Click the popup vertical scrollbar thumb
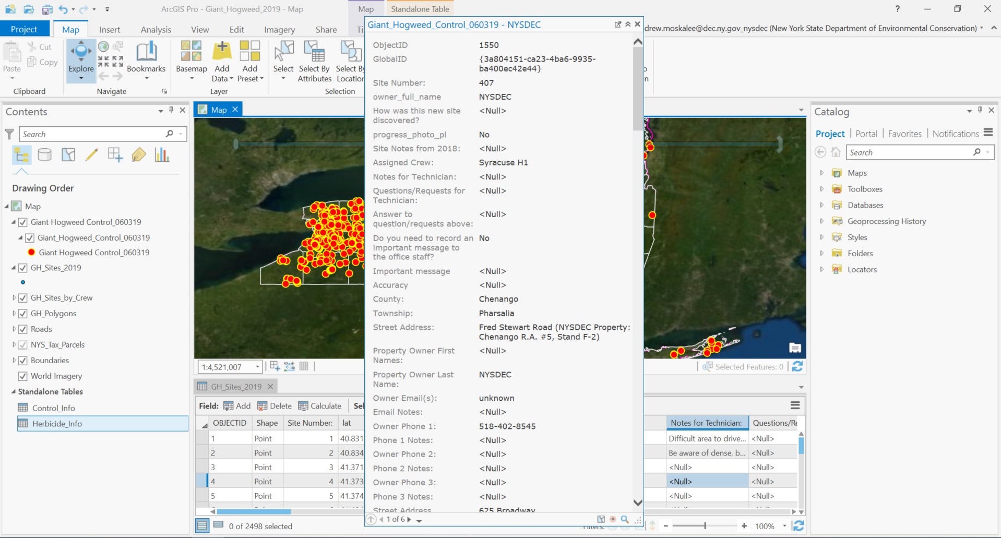 tap(638, 90)
